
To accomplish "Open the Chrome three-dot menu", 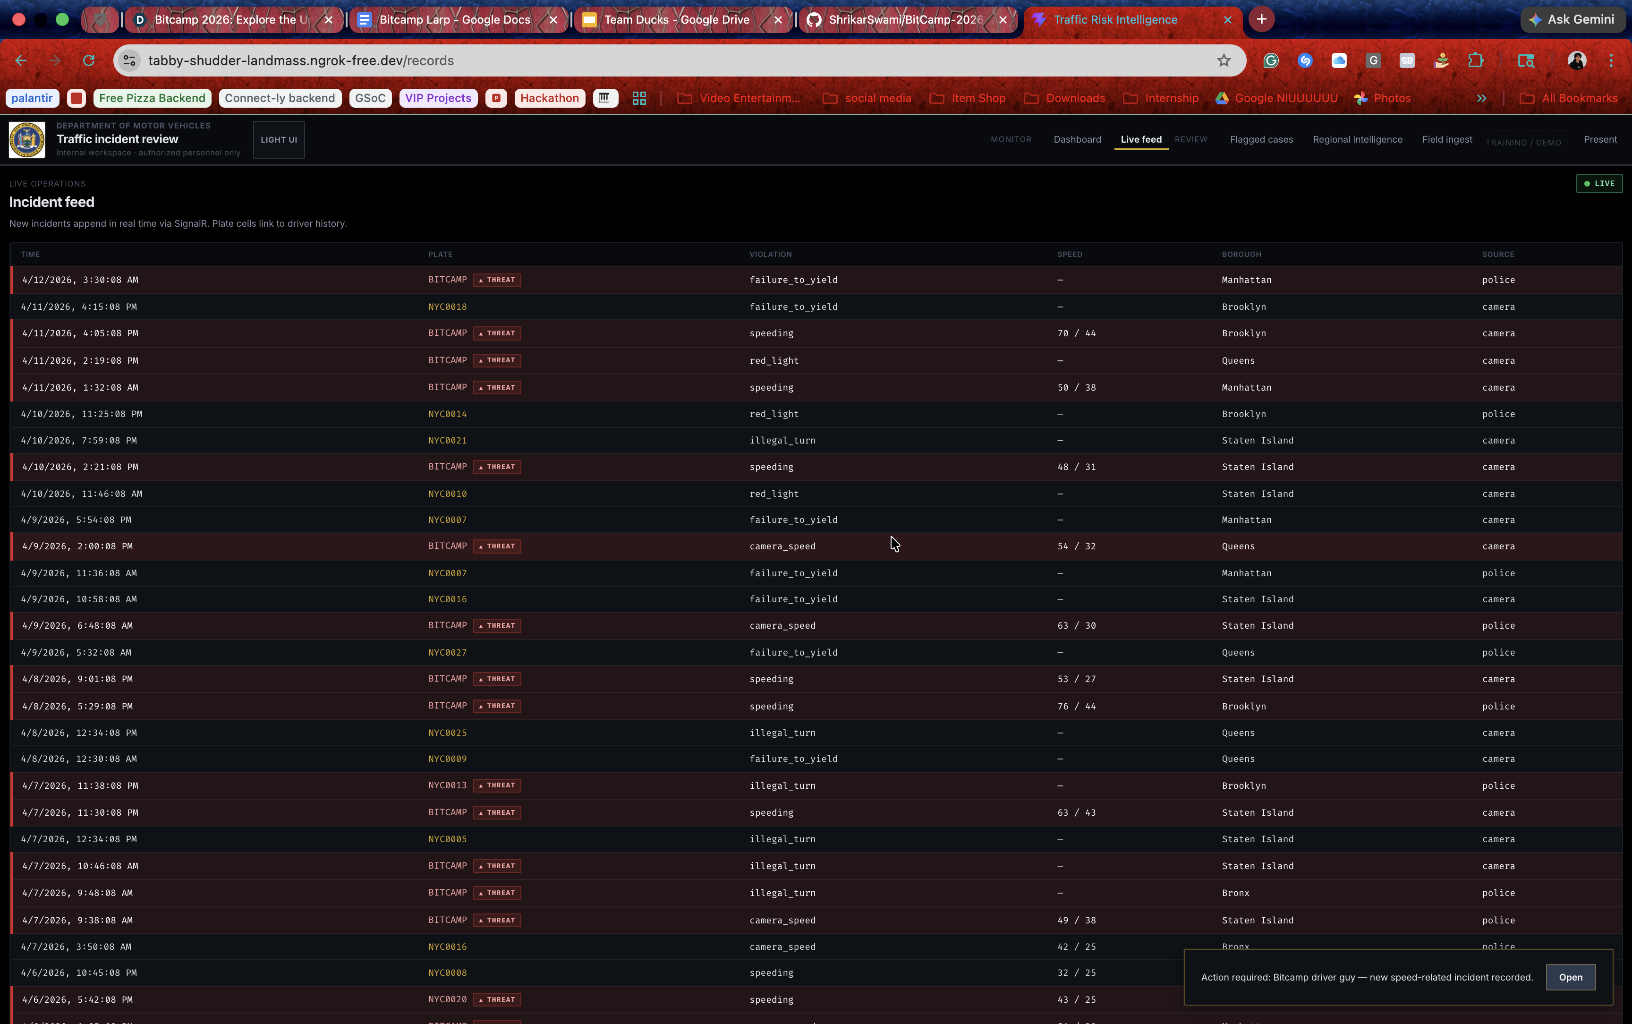I will pos(1611,61).
